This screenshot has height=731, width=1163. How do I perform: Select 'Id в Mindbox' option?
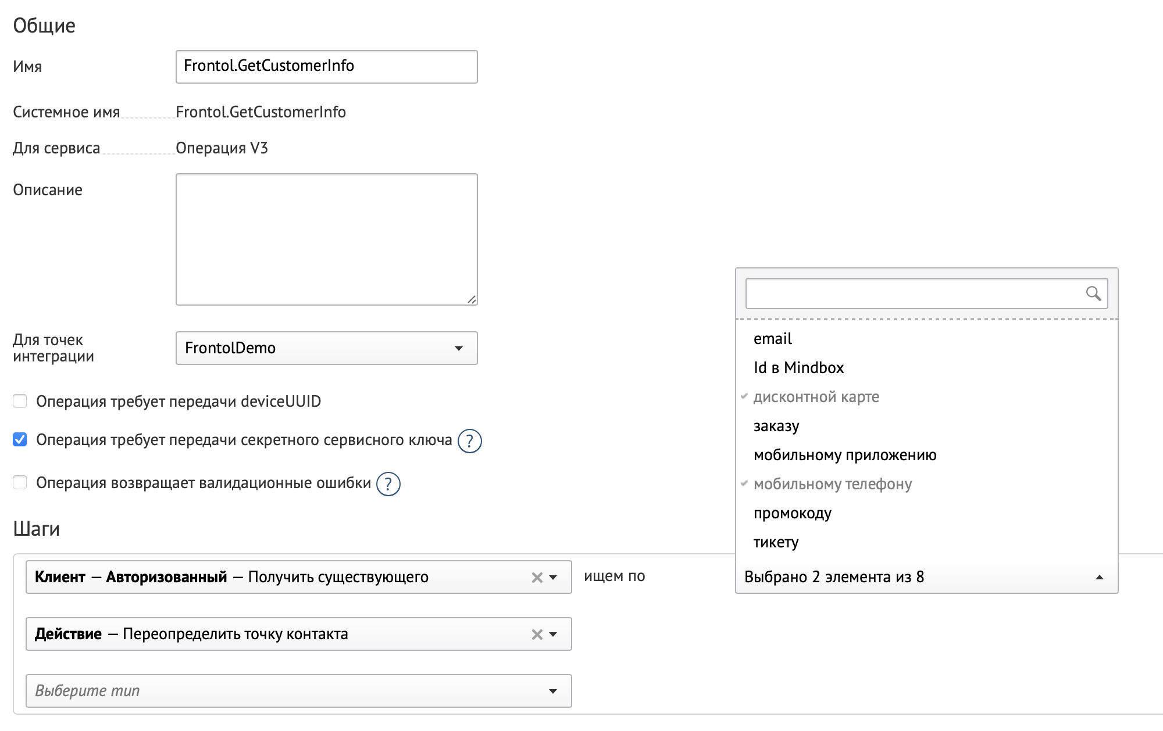(927, 368)
